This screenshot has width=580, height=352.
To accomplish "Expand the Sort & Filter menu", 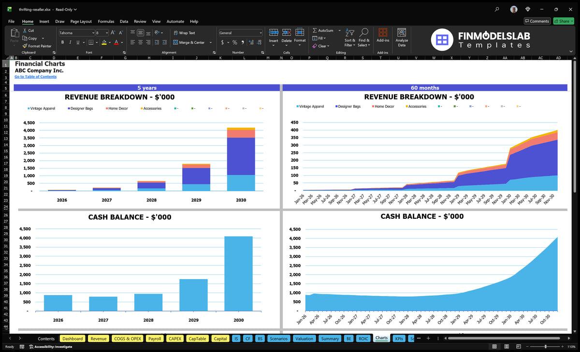I will pos(349,37).
